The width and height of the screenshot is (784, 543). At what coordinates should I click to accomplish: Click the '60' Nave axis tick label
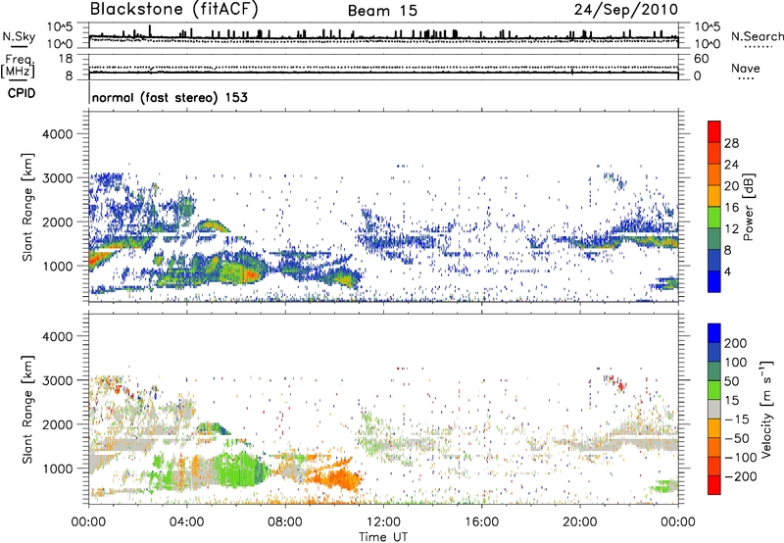tap(701, 59)
